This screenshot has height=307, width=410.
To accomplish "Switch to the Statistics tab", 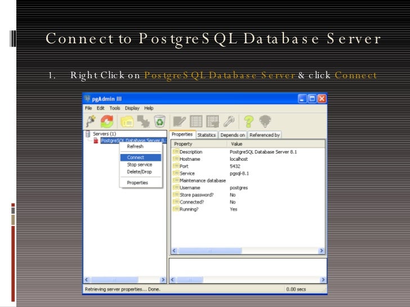I will (x=207, y=135).
